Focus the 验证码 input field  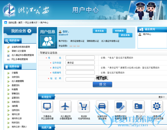(80, 79)
